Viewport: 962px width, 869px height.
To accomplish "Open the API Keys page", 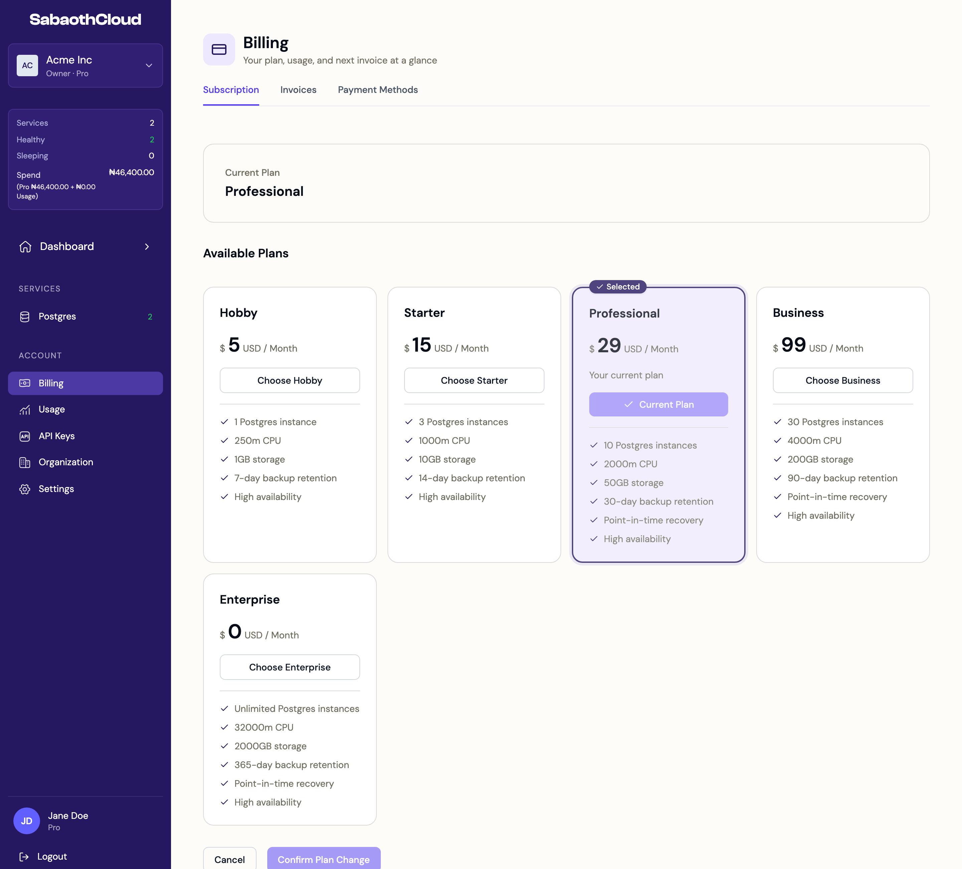I will click(86, 436).
